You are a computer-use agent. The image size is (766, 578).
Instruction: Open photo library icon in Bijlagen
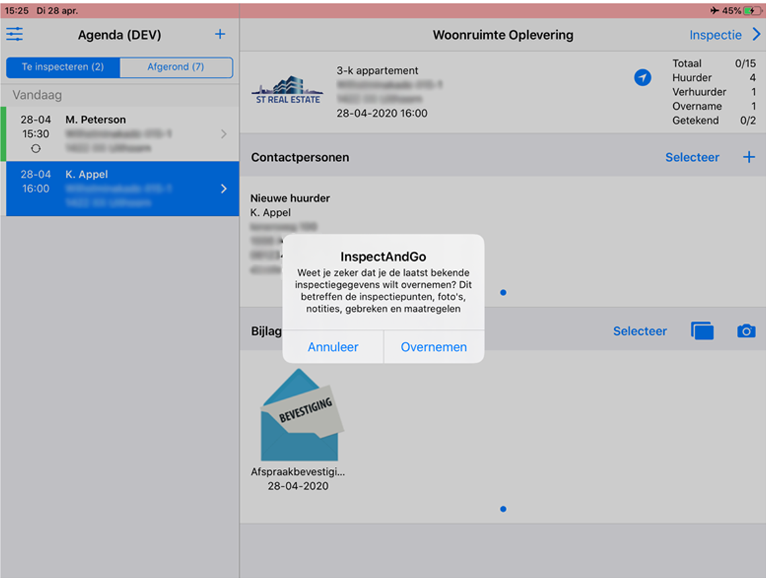pos(702,331)
